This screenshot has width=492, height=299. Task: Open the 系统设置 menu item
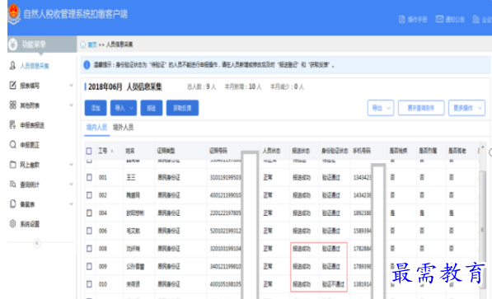[30, 224]
